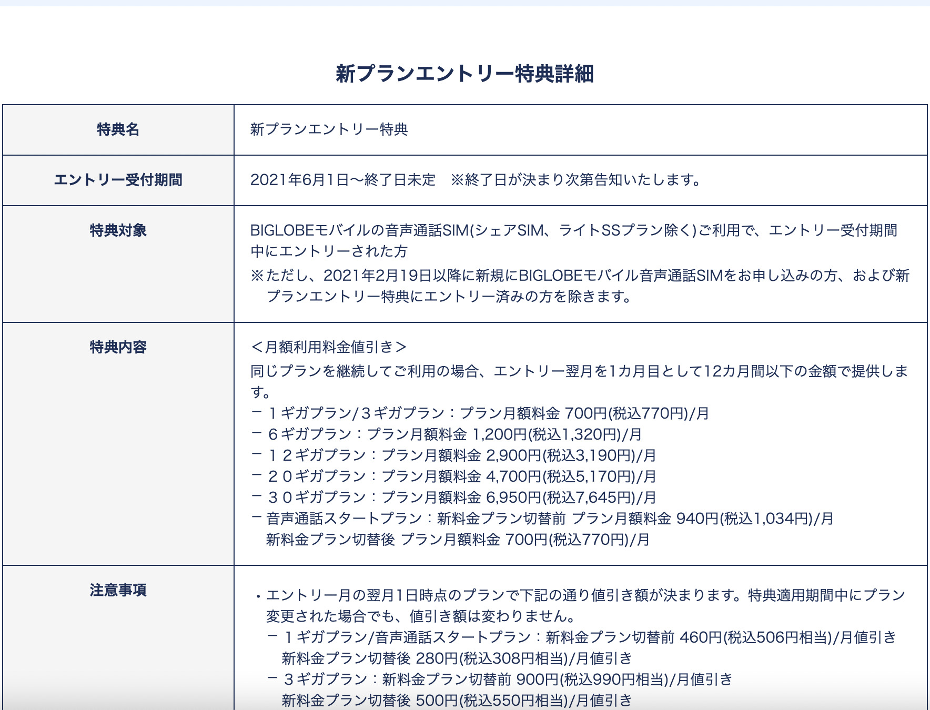Click the line 新料金プラン切替後 プラン月額料金 700円
930x710 pixels.
pyautogui.click(x=458, y=540)
